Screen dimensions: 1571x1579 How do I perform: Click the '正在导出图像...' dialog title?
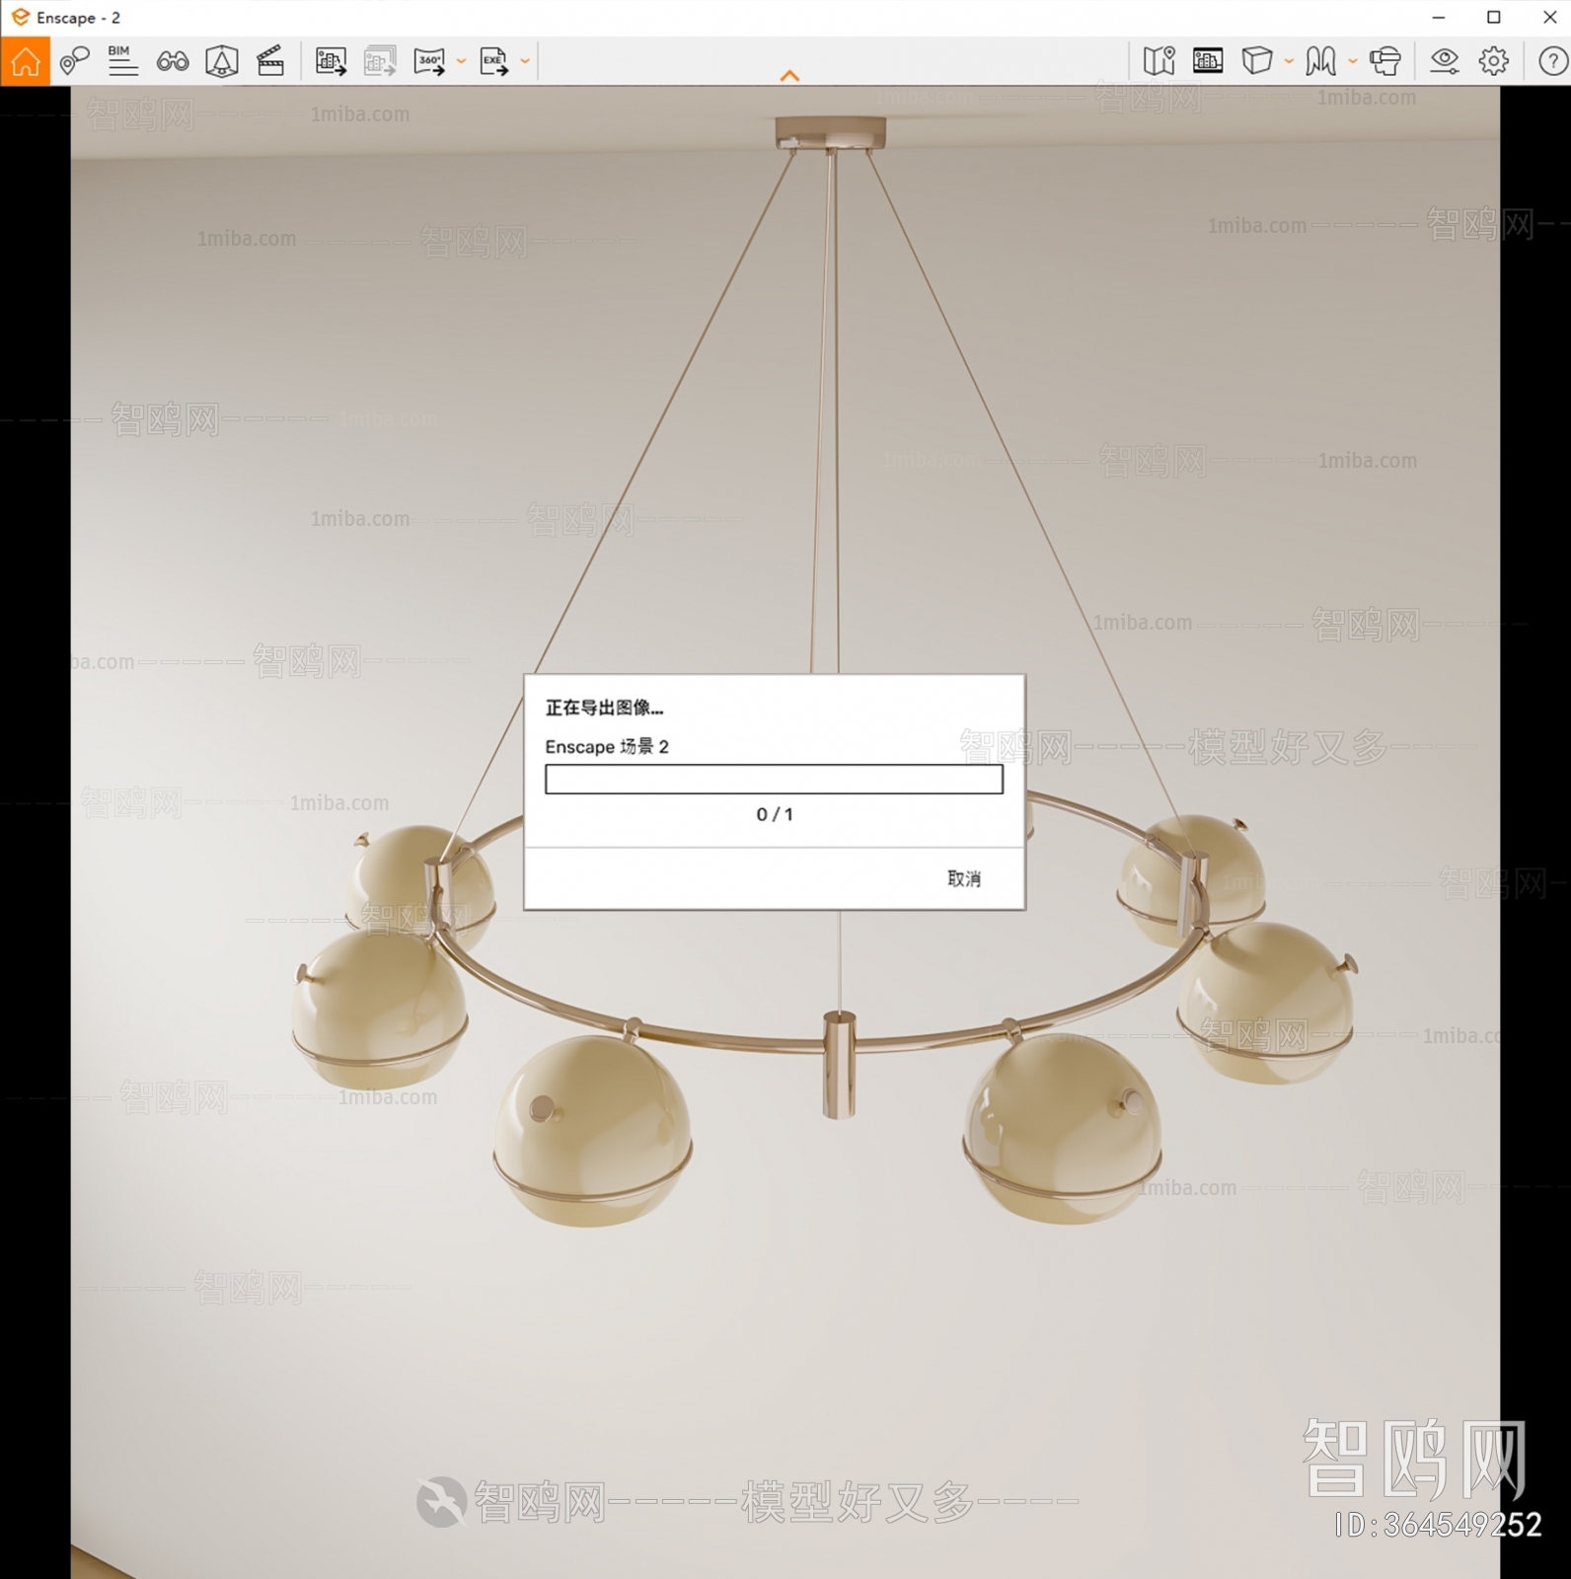coord(604,708)
